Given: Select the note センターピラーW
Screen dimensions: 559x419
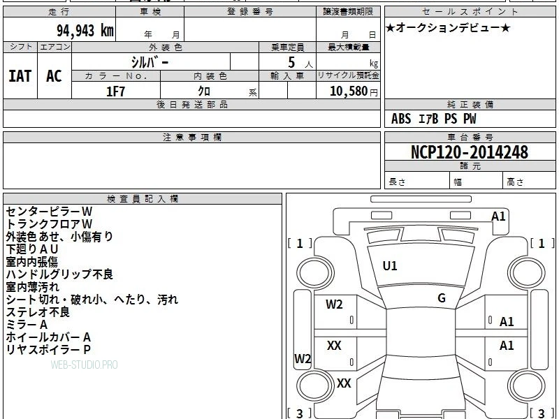Looking at the screenshot, I should pyautogui.click(x=49, y=212).
